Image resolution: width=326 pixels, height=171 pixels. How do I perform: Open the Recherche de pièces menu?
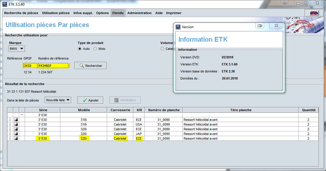pos(21,13)
